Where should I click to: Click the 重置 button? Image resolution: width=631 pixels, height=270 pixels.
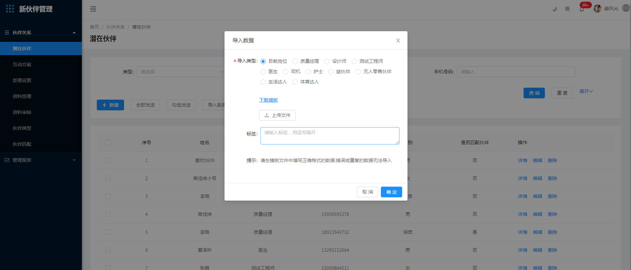coord(562,93)
